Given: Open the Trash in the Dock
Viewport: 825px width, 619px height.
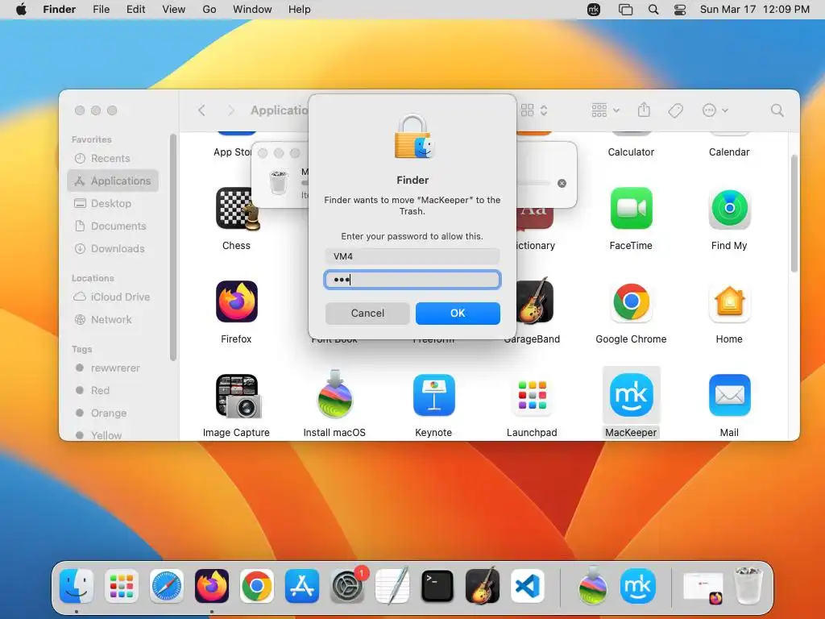Looking at the screenshot, I should [x=748, y=586].
